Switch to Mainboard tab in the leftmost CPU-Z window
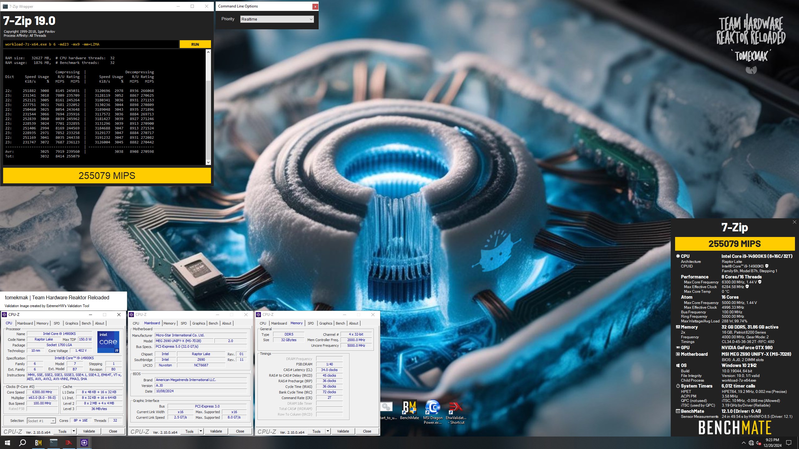 [x=25, y=323]
